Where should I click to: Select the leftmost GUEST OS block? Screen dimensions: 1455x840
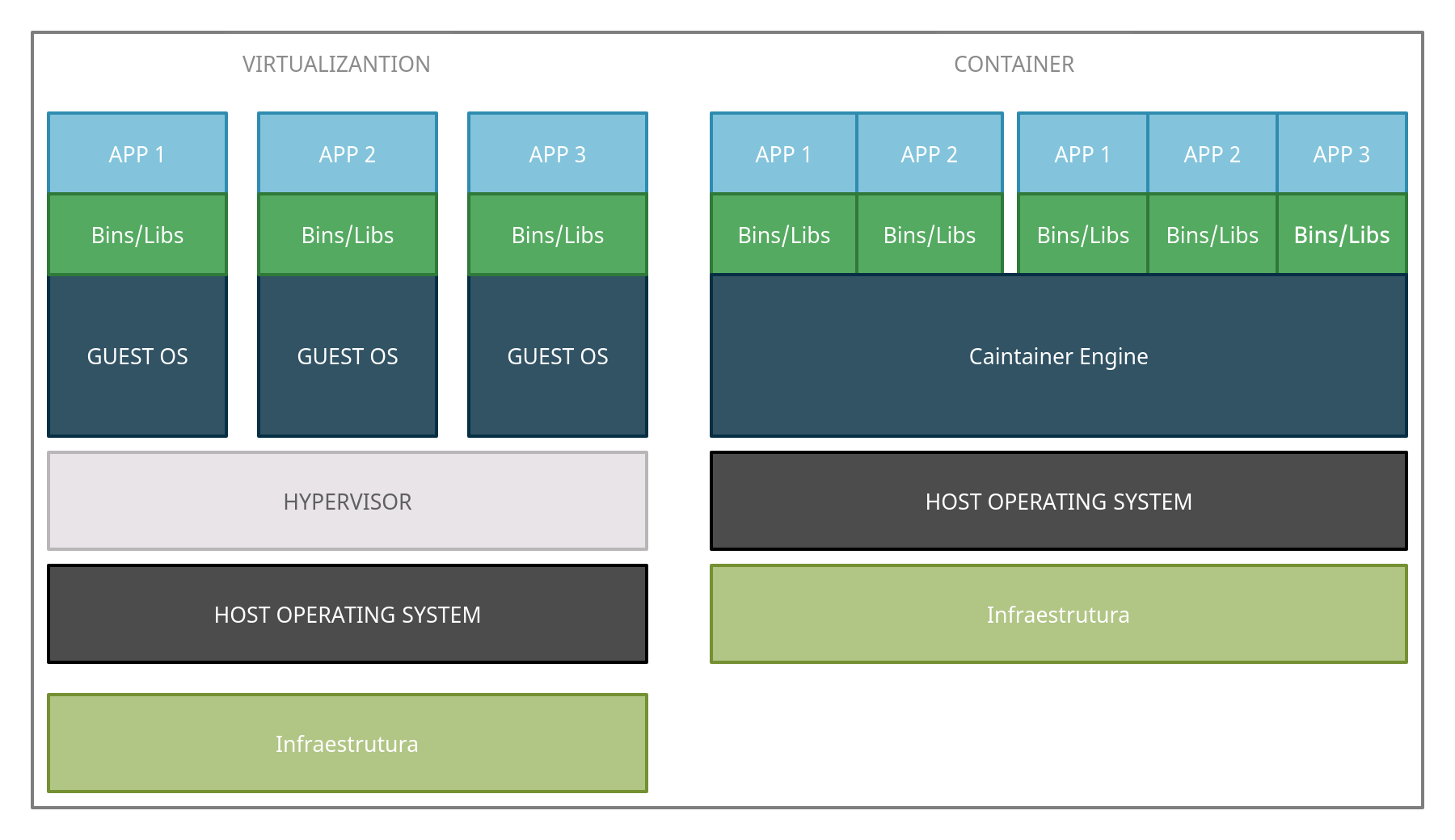point(137,355)
